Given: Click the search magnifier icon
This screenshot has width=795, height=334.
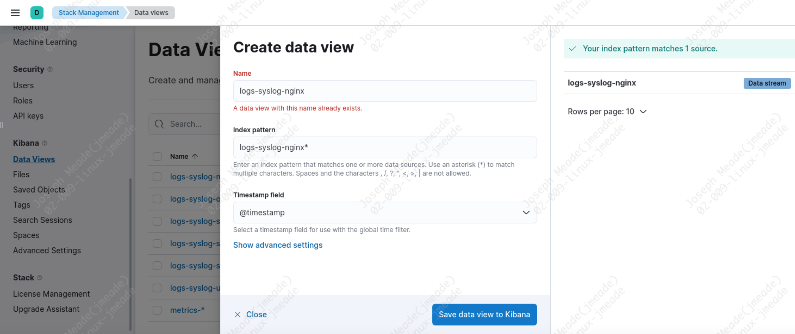Looking at the screenshot, I should (159, 124).
